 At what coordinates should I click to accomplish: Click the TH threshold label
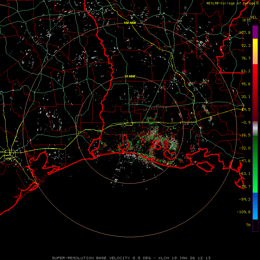click(x=248, y=225)
